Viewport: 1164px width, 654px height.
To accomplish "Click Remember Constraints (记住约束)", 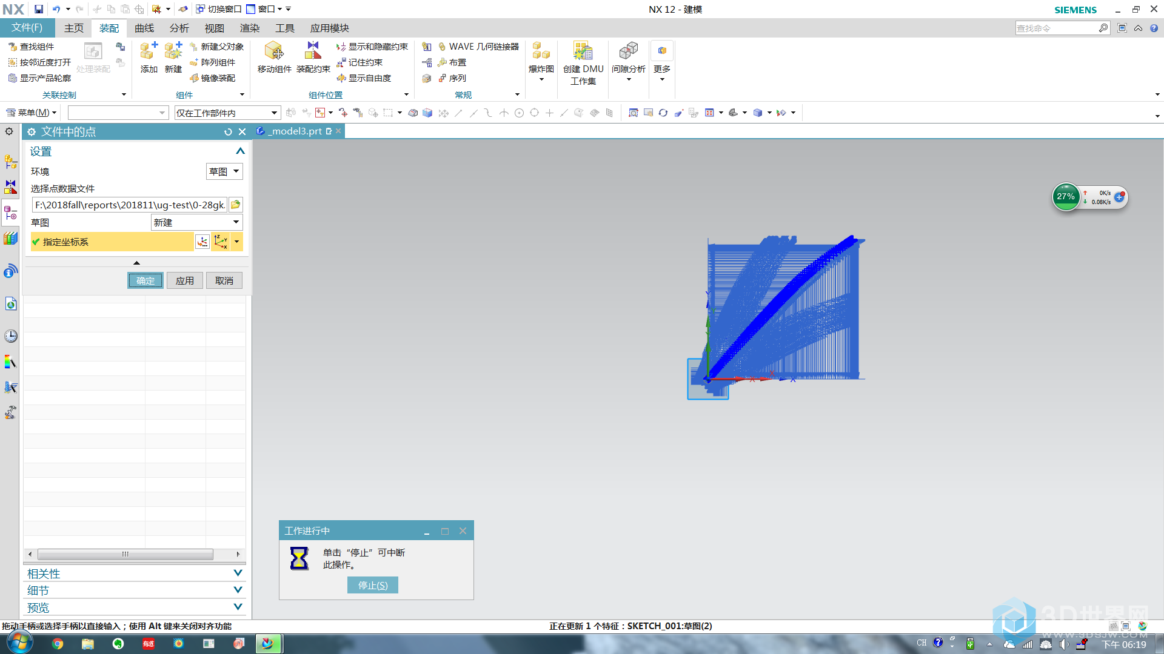I will [x=360, y=62].
